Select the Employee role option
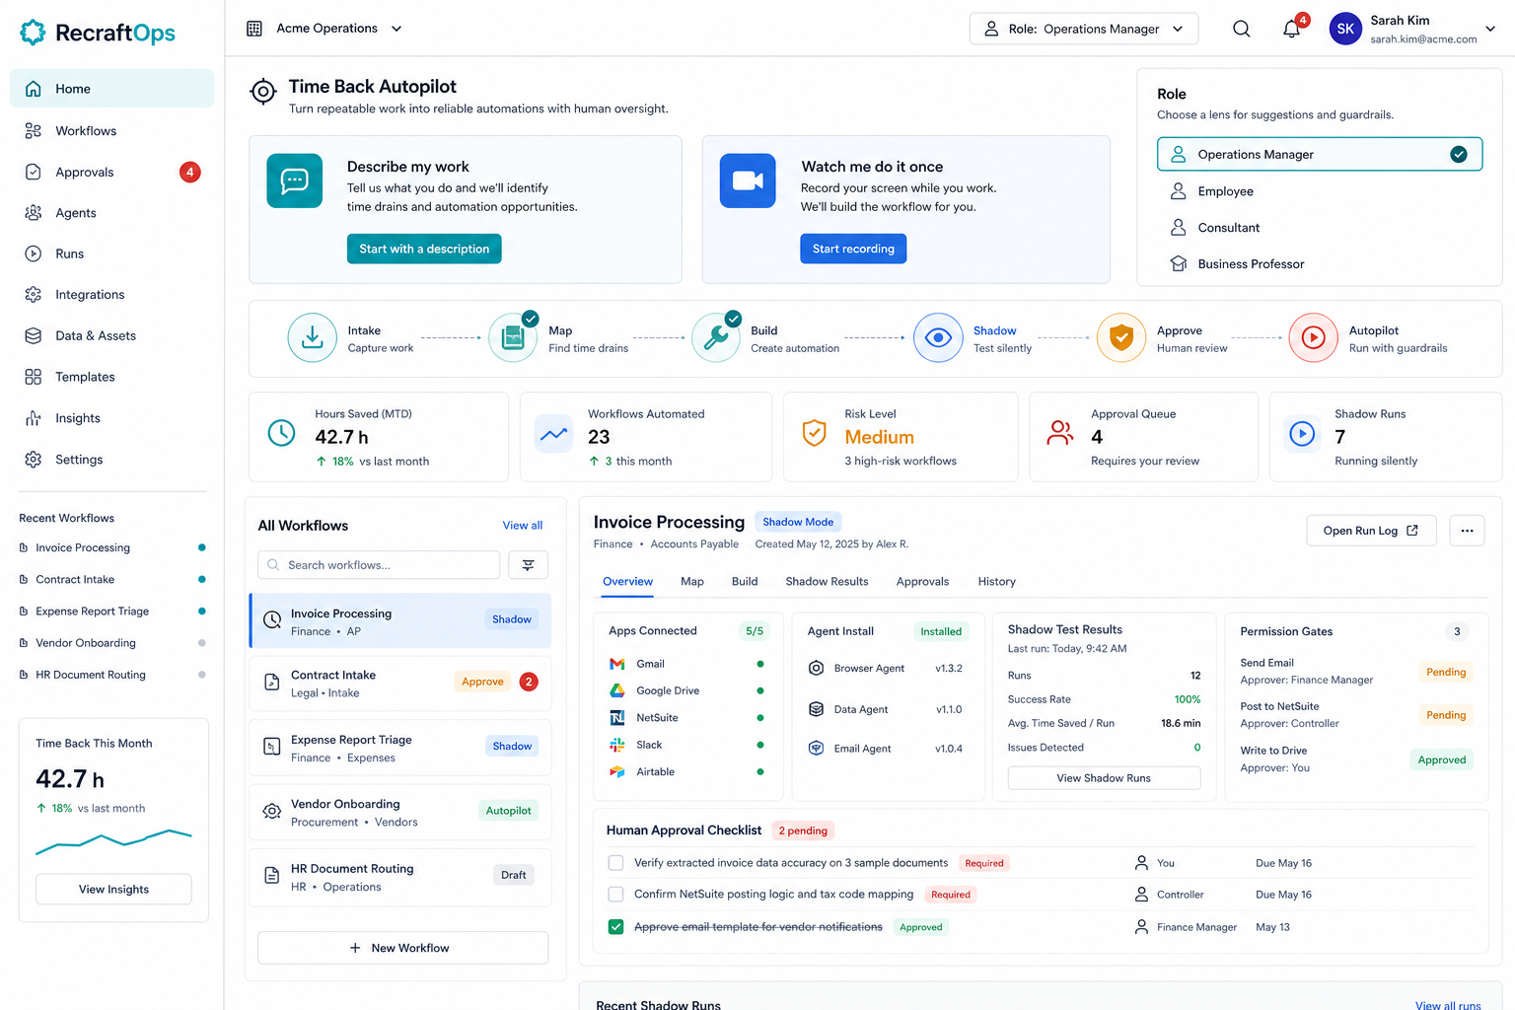 [x=1320, y=191]
